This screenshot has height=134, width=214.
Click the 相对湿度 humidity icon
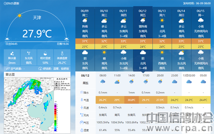tap(45, 53)
